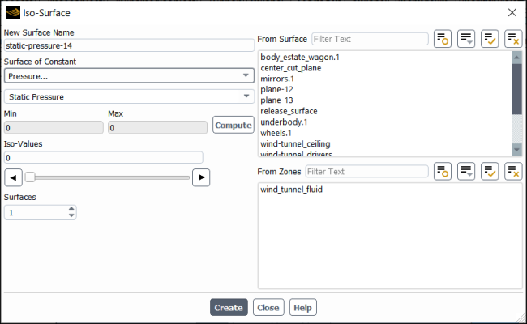
Task: Open the Pressure... category dropdown
Action: [x=129, y=76]
